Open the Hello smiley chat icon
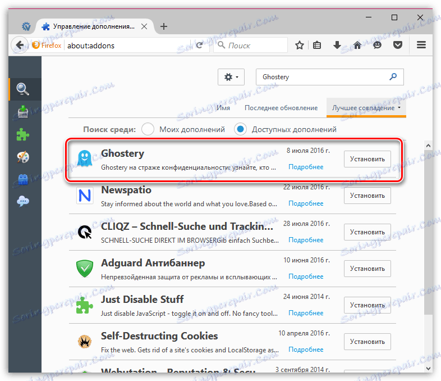This screenshot has width=441, height=381. pyautogui.click(x=377, y=45)
